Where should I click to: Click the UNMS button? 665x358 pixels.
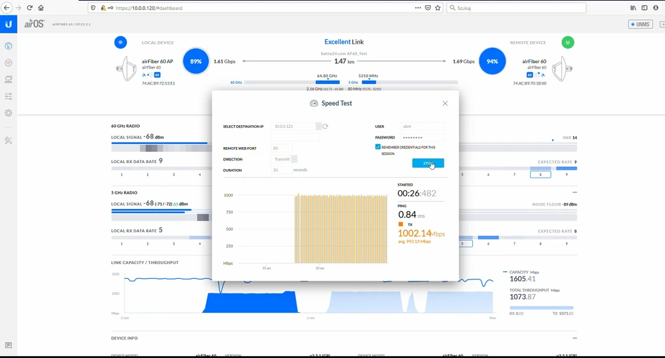point(640,25)
